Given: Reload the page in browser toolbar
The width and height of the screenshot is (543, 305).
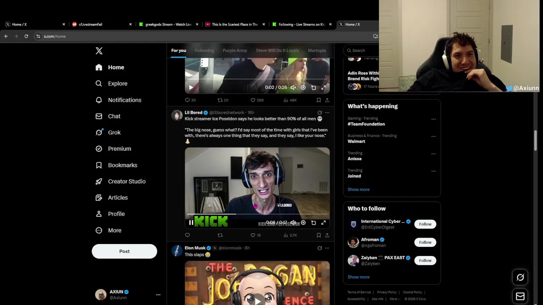Looking at the screenshot, I should [x=26, y=36].
